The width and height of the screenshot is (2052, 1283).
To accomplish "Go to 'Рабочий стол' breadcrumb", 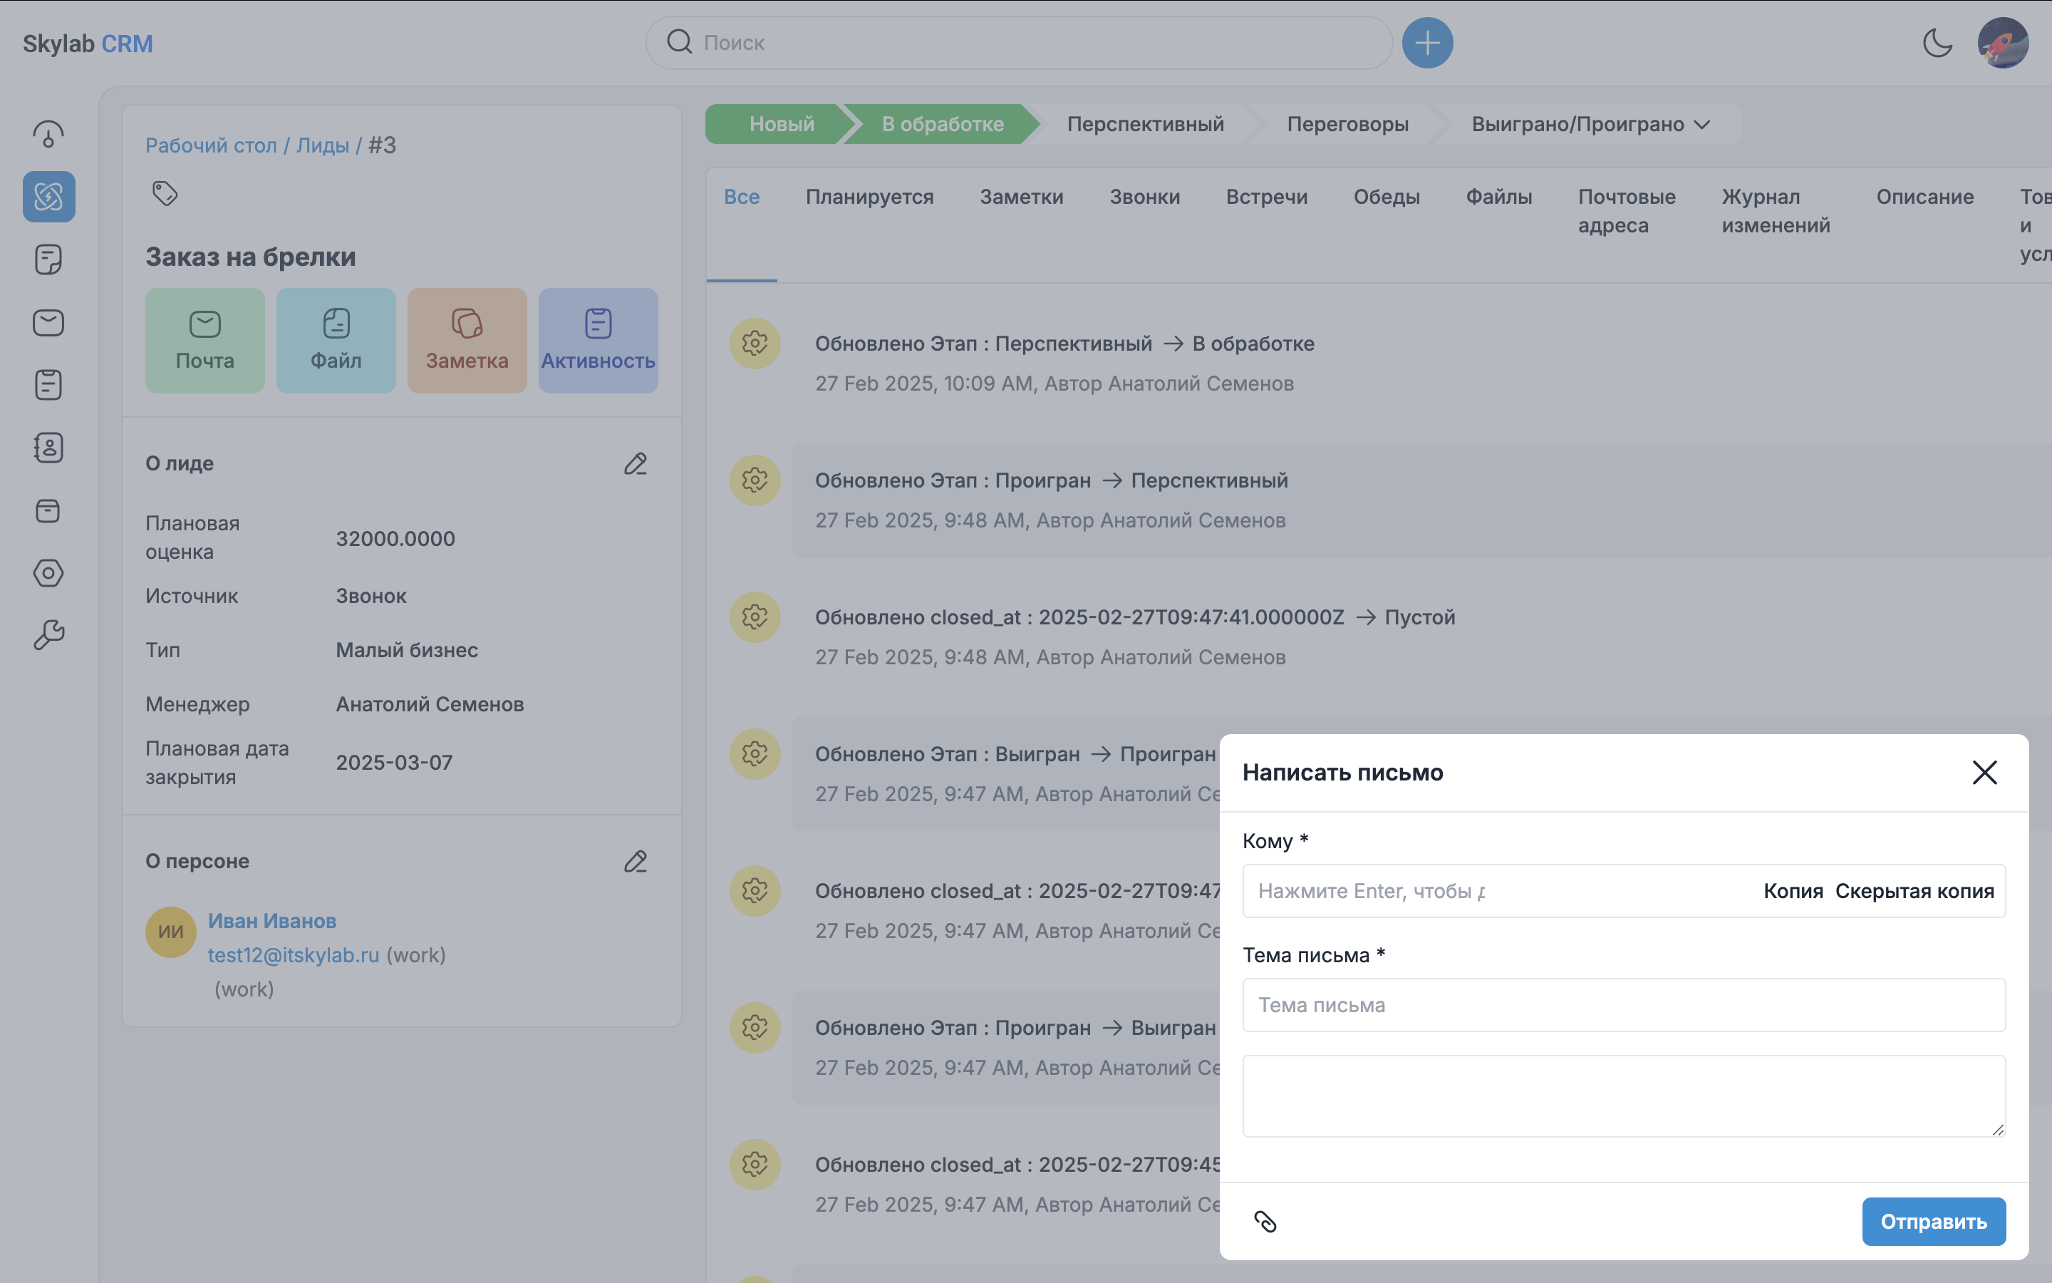I will point(211,145).
